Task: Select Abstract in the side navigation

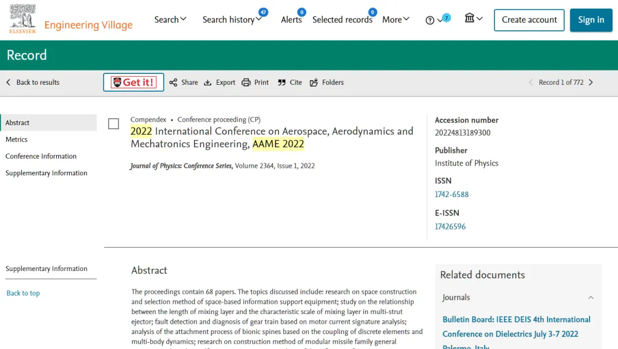Action: tap(49, 123)
